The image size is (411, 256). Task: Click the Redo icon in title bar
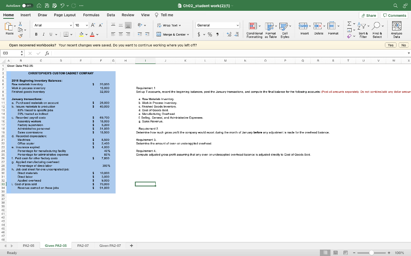[x=73, y=6]
